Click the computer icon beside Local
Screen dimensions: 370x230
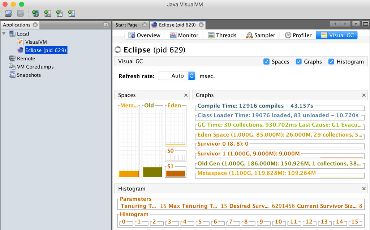tap(12, 34)
